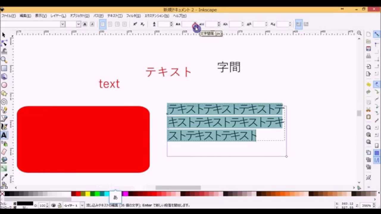Switch to horizontal text orientation
The width and height of the screenshot is (381, 214).
[x=299, y=24]
